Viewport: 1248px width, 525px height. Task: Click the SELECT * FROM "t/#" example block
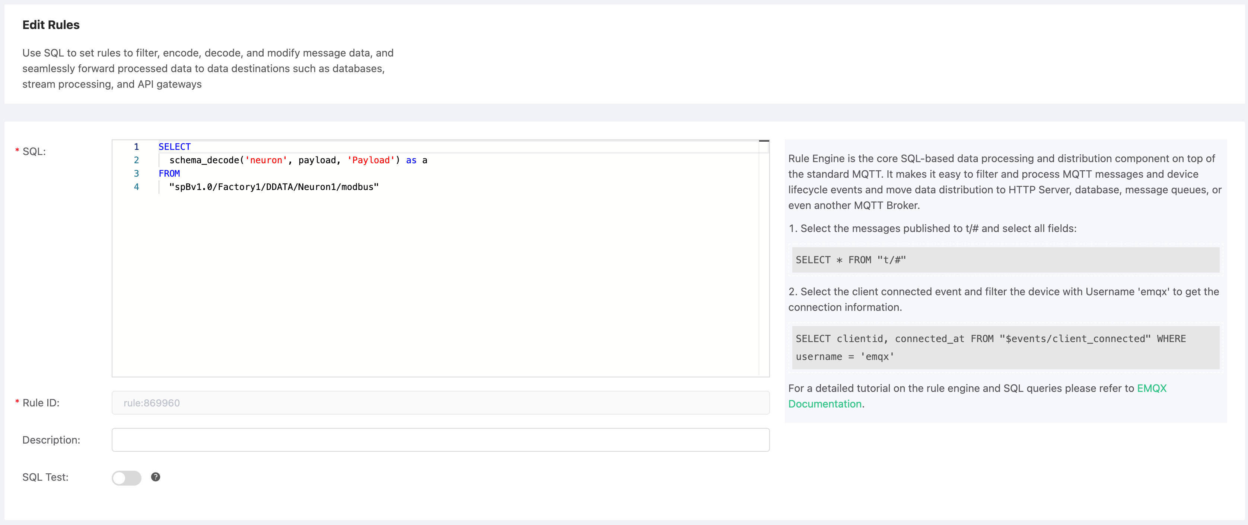click(1005, 260)
